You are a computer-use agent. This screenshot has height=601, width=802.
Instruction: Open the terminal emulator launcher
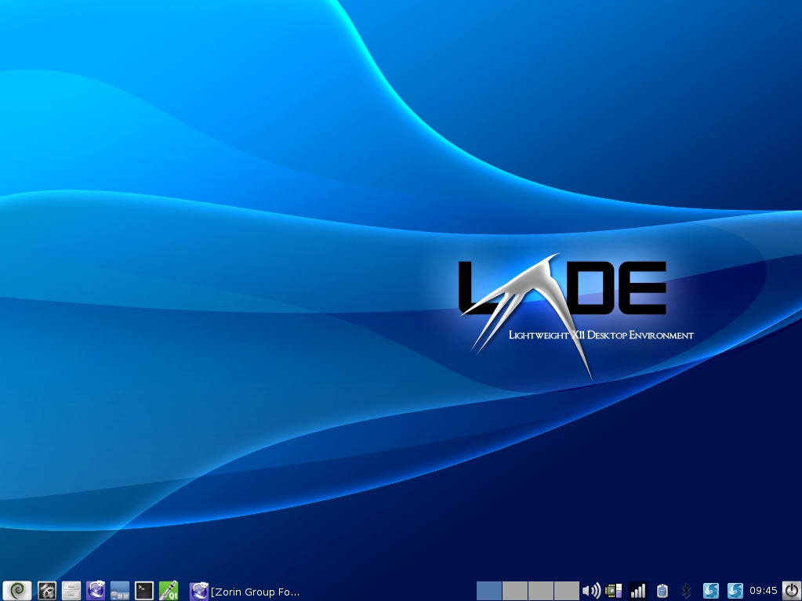coord(144,590)
